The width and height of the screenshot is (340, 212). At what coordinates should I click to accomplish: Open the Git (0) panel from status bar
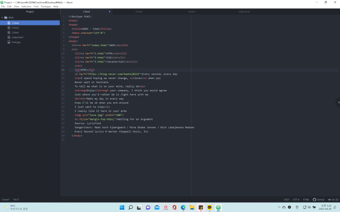click(333, 200)
